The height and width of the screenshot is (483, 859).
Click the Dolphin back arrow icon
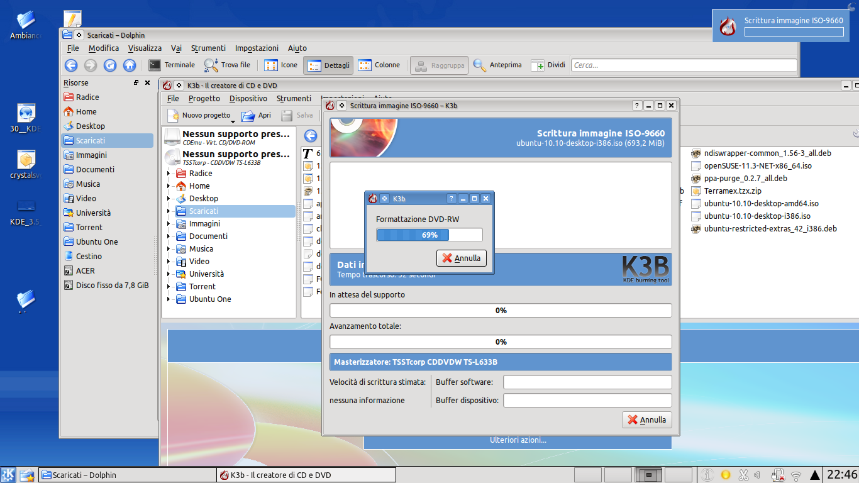pyautogui.click(x=71, y=65)
